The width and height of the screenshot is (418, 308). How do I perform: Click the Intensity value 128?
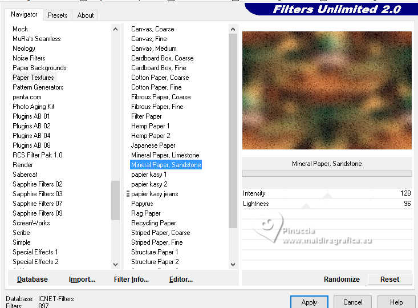405,193
